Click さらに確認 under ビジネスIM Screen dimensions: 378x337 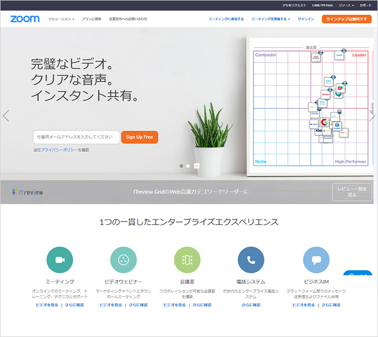[331, 305]
